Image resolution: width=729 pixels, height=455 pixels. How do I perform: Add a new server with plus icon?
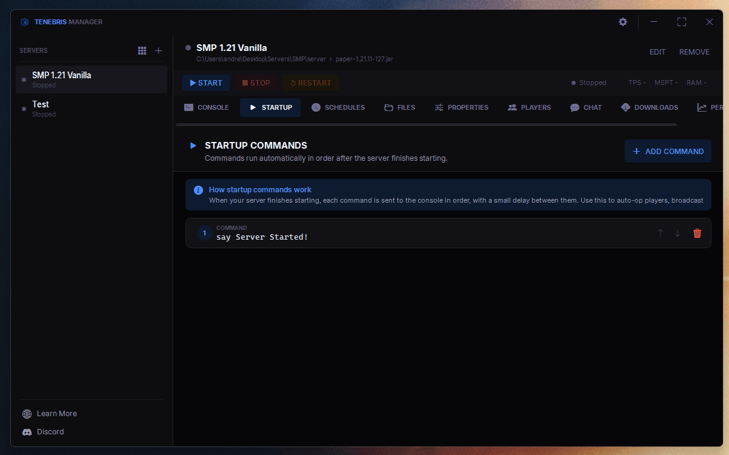(159, 51)
